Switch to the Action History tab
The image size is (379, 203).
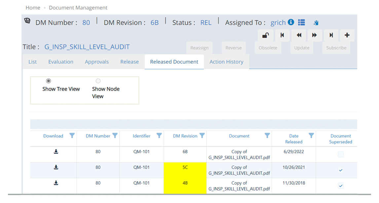(x=227, y=62)
